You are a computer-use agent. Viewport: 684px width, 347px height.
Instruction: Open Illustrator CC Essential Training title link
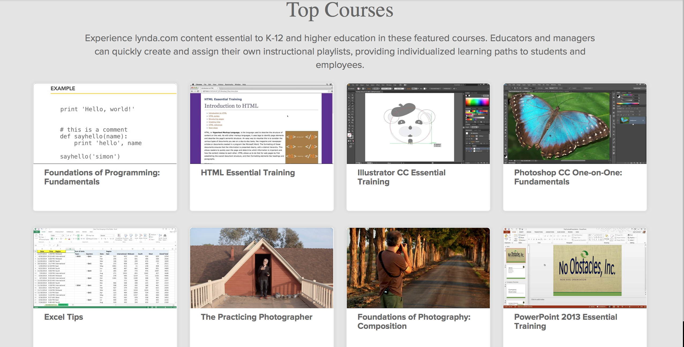click(x=401, y=177)
